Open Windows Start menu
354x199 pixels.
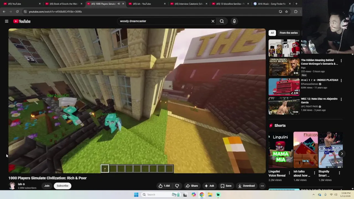[136, 195]
